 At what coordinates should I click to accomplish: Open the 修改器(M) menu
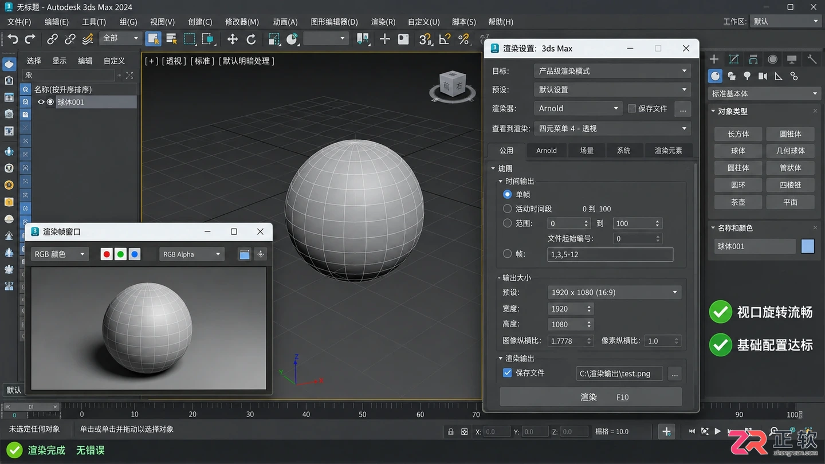pyautogui.click(x=242, y=22)
